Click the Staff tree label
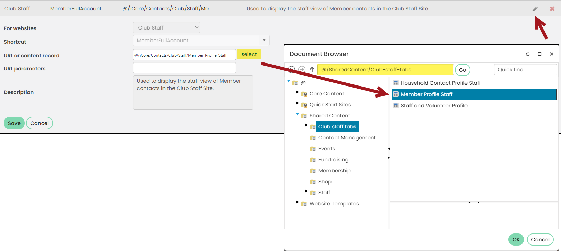Image resolution: width=561 pixels, height=251 pixels. 324,193
